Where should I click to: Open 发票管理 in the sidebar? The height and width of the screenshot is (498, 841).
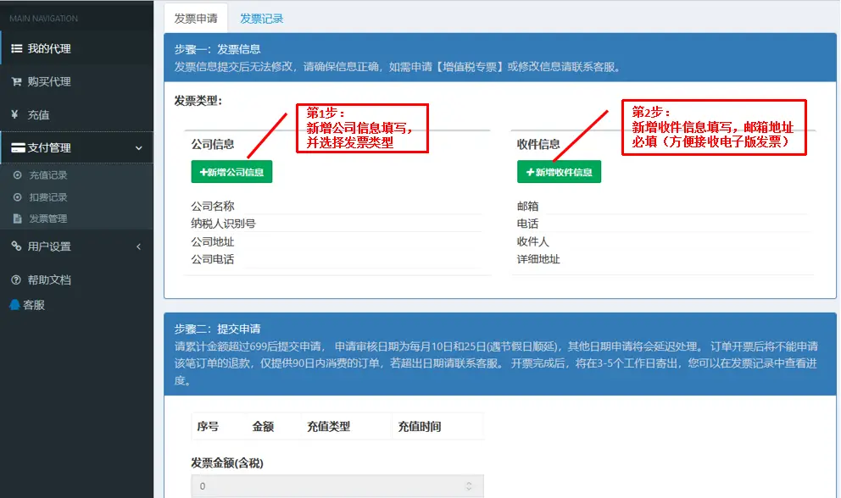(48, 219)
